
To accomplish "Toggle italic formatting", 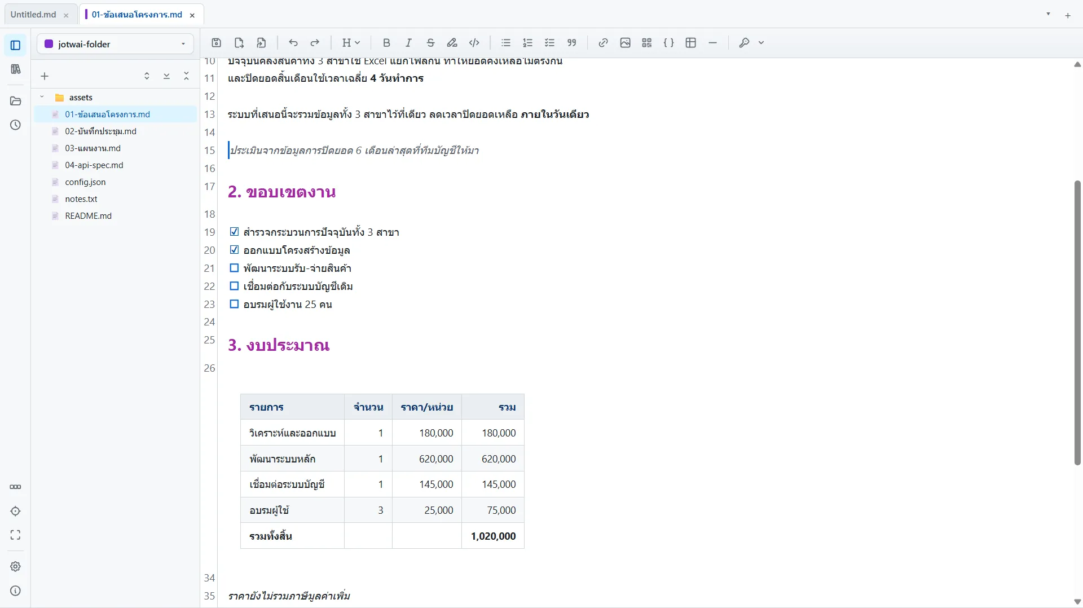I will pyautogui.click(x=408, y=43).
